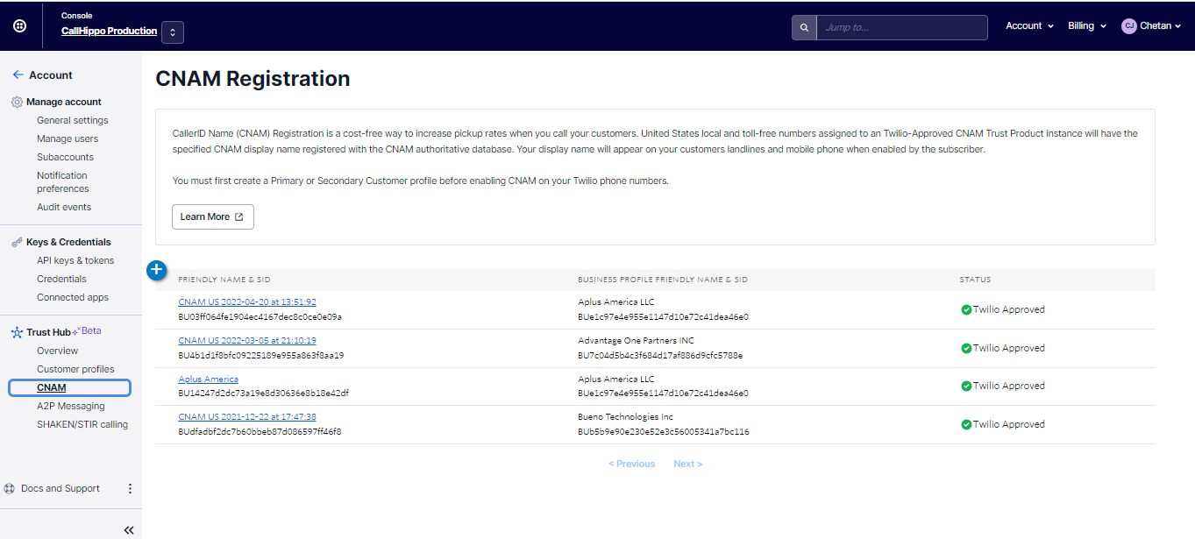
Task: Click profile SID BUb5b9e90e230e52e3c56005341a7bc116
Action: click(x=664, y=432)
